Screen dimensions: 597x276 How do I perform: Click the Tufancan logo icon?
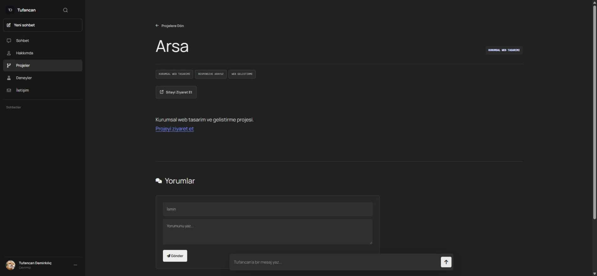10,10
